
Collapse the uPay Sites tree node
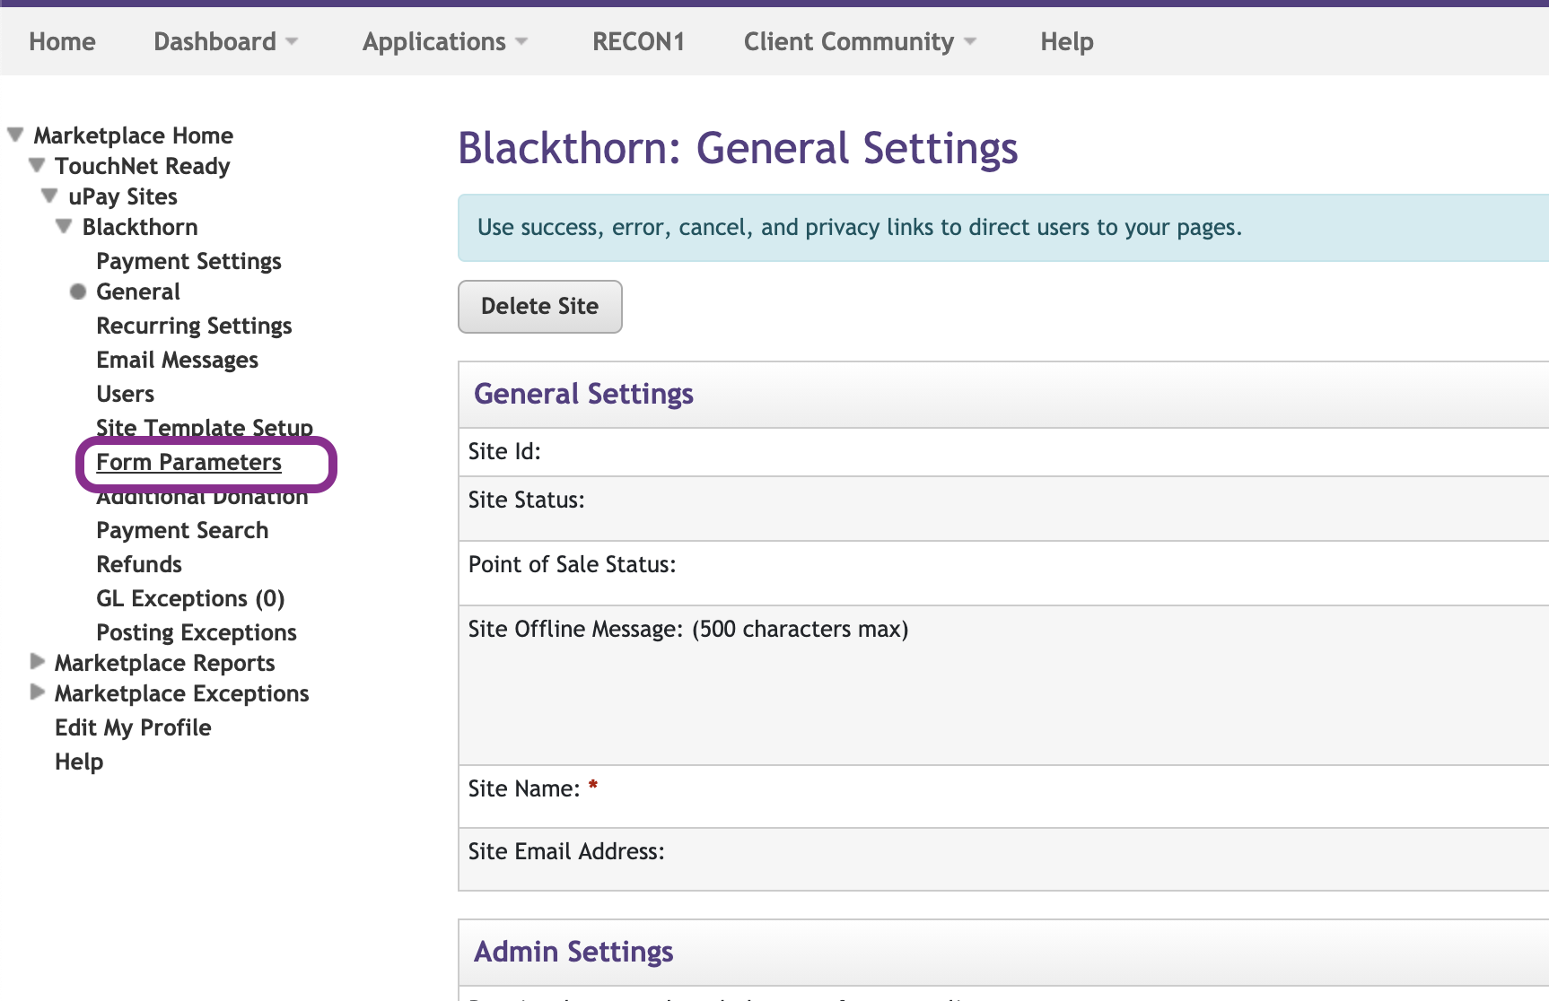[50, 196]
